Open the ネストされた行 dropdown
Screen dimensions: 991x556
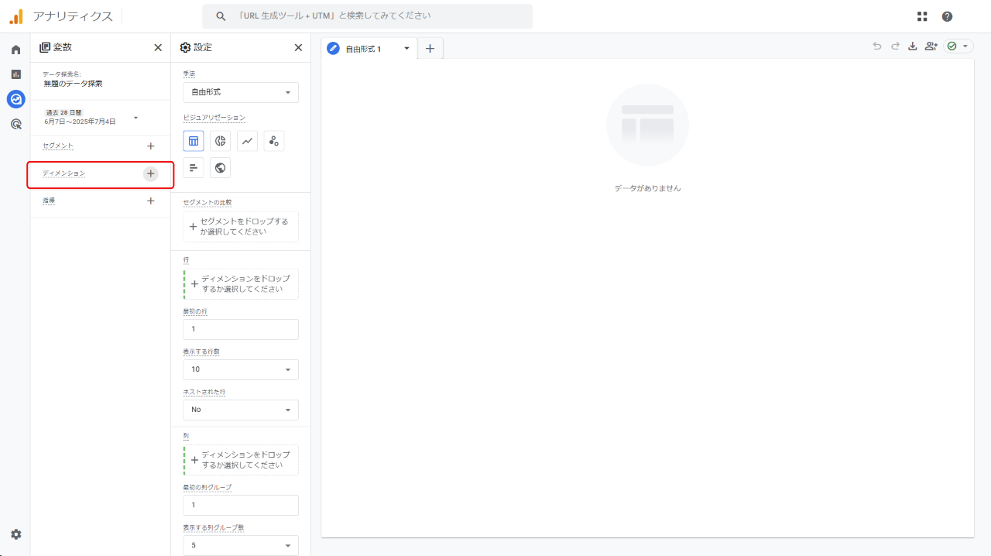tap(241, 410)
